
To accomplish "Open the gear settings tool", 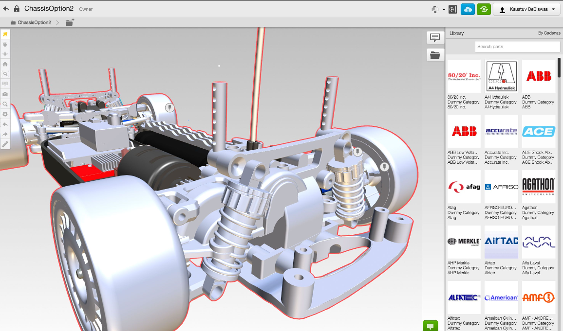I will click(x=5, y=114).
